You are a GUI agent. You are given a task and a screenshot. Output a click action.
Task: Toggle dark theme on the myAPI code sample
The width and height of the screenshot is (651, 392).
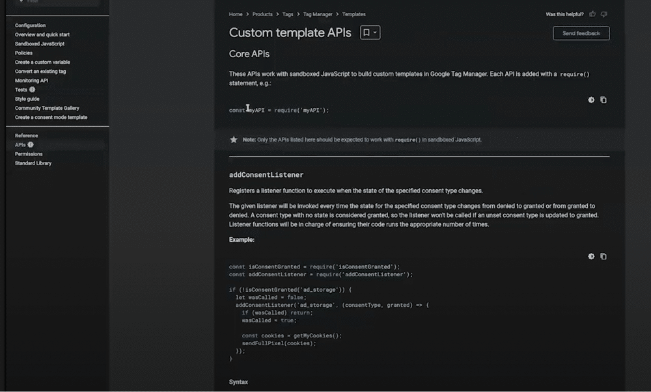click(591, 100)
